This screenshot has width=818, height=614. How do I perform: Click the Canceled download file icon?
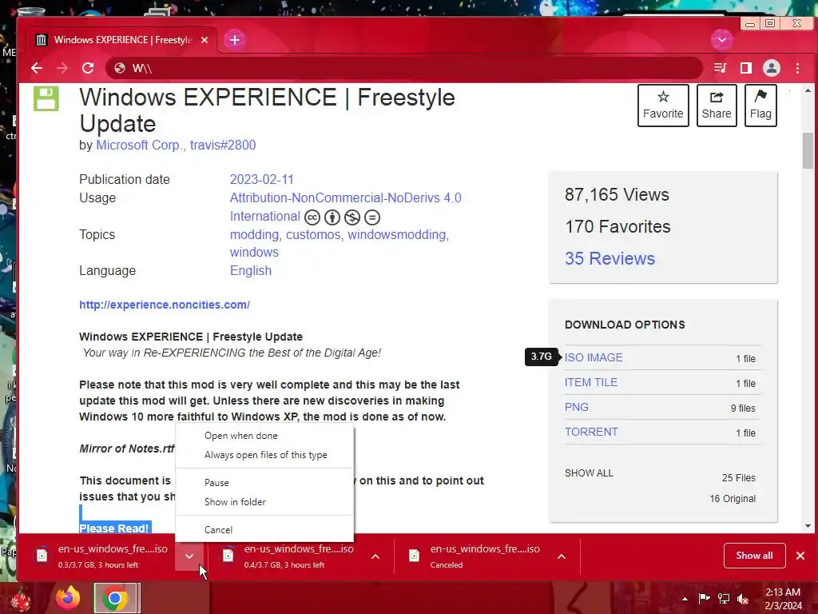click(415, 556)
